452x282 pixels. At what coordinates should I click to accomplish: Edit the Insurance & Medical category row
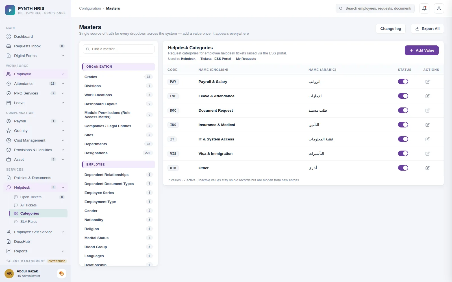[427, 125]
